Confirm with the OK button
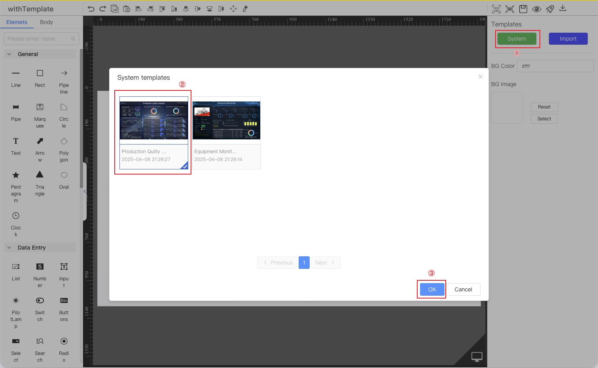Viewport: 598px width, 368px height. 432,289
